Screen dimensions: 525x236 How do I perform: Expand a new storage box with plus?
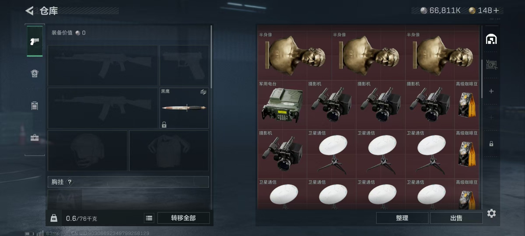click(491, 91)
